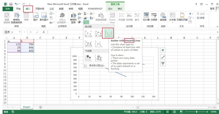This screenshot has width=219, height=114.
Task: Collapse the ribbon with the caret button
Action: pyautogui.click(x=217, y=26)
